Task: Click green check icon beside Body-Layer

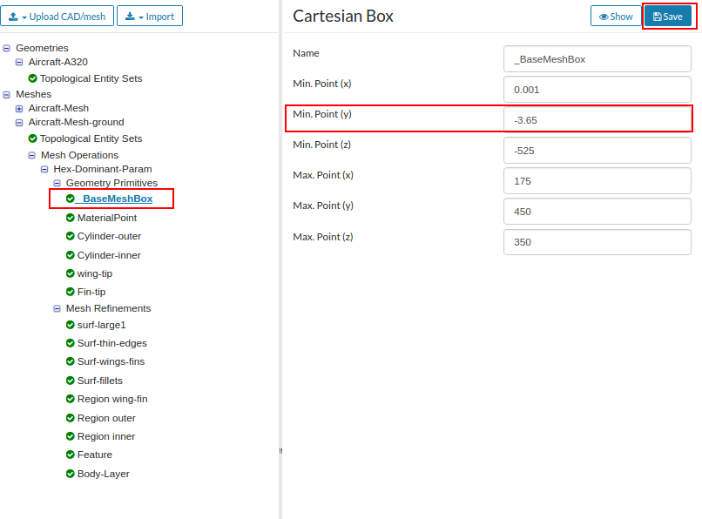Action: click(71, 474)
